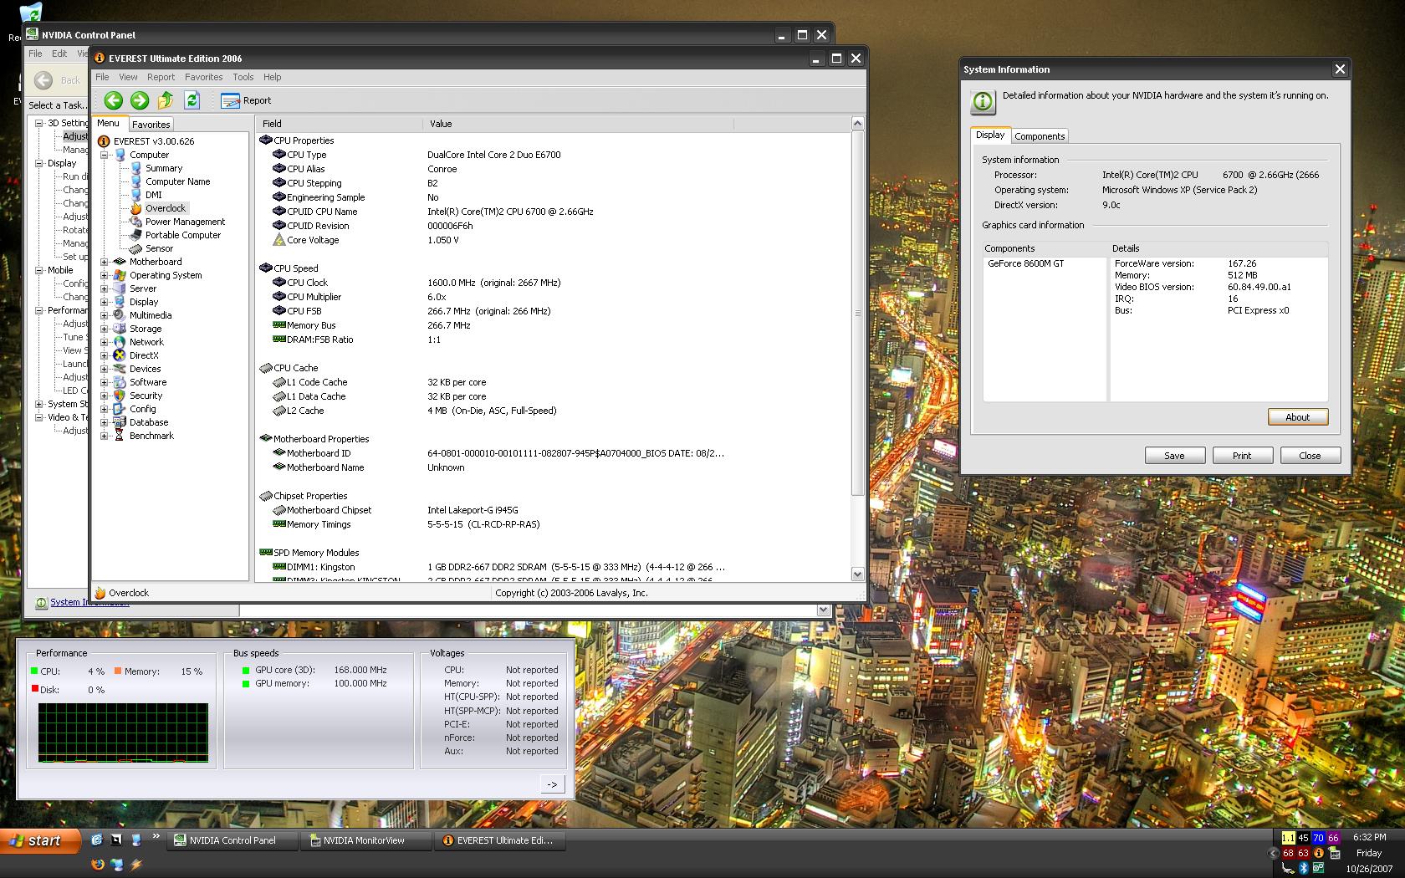The width and height of the screenshot is (1405, 878).
Task: Open NVIDIA MonitorView taskbar button
Action: 365,840
